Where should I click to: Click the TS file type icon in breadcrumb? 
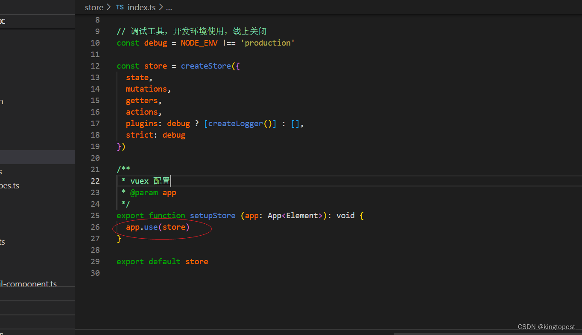click(x=120, y=7)
